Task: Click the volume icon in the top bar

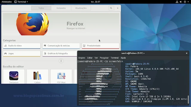Action: click(181, 2)
